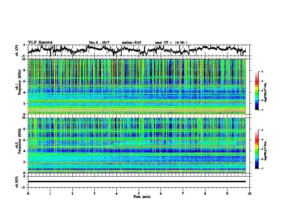Click the "5" voltage tick on the ch.1(V) axis
Viewport: 281px width, 217px height.
coord(24,45)
